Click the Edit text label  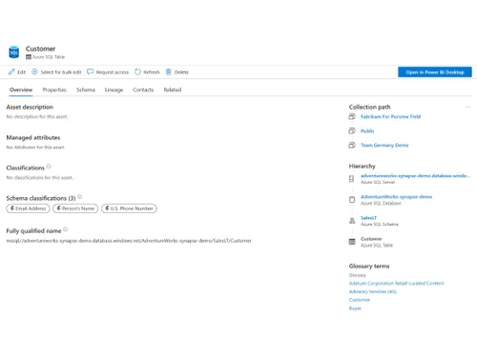[22, 72]
